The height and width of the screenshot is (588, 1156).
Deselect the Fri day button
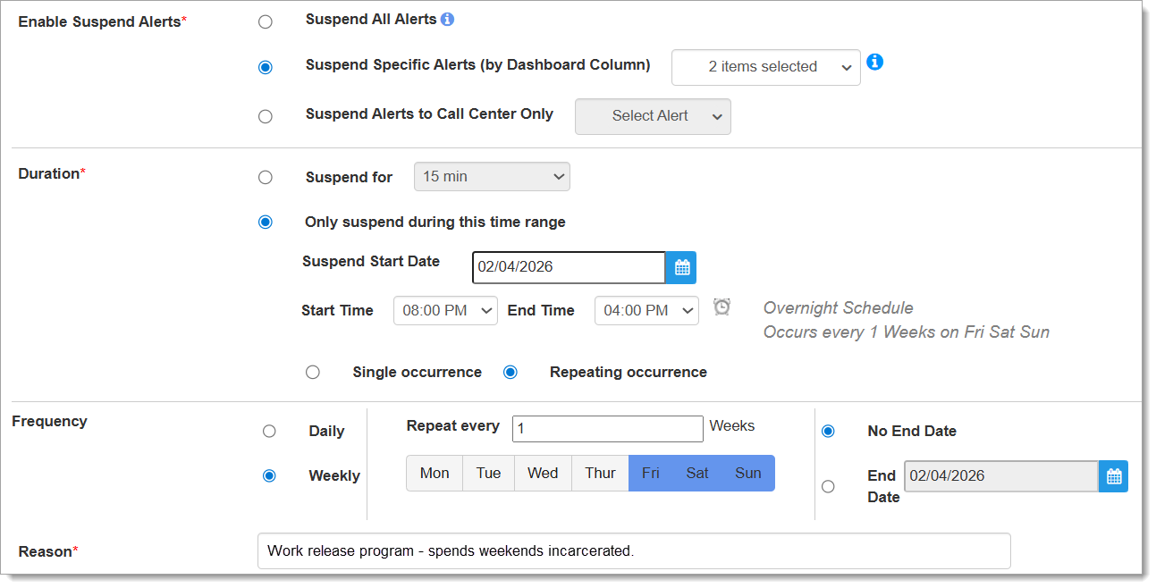point(651,474)
